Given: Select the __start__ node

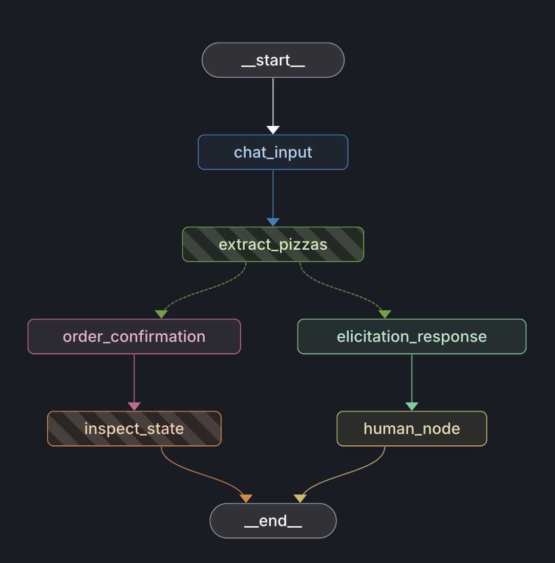Looking at the screenshot, I should pos(273,60).
